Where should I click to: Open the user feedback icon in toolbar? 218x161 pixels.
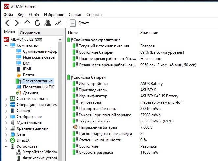(x=48, y=23)
